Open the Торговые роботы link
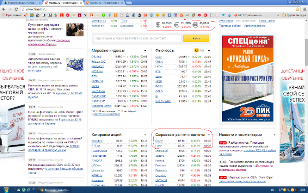Viewport: 308px width, 193px height. pyautogui.click(x=230, y=26)
